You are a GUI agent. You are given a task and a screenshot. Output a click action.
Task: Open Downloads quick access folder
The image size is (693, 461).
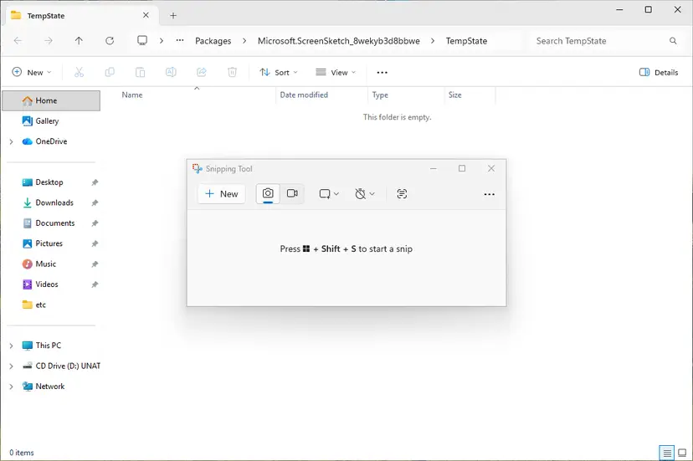[54, 202]
